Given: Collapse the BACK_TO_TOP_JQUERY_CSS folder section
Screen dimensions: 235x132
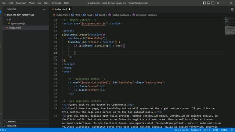Looking at the screenshot, I should 21,15.
